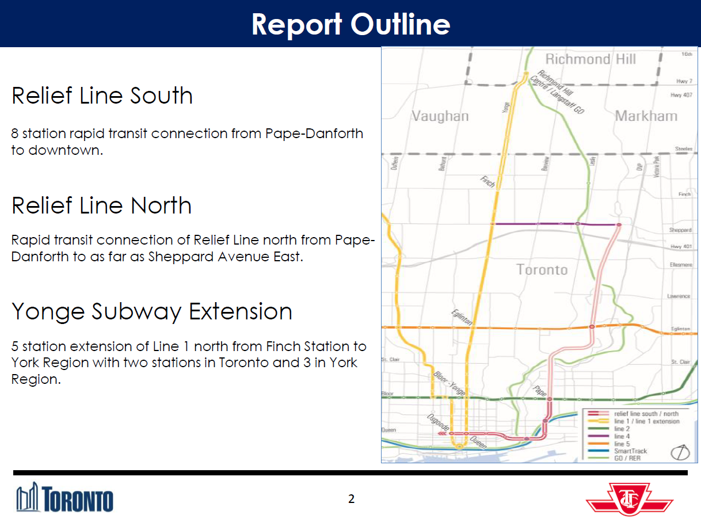Click the slide page number 2
This screenshot has height=526, width=701.
pyautogui.click(x=351, y=498)
